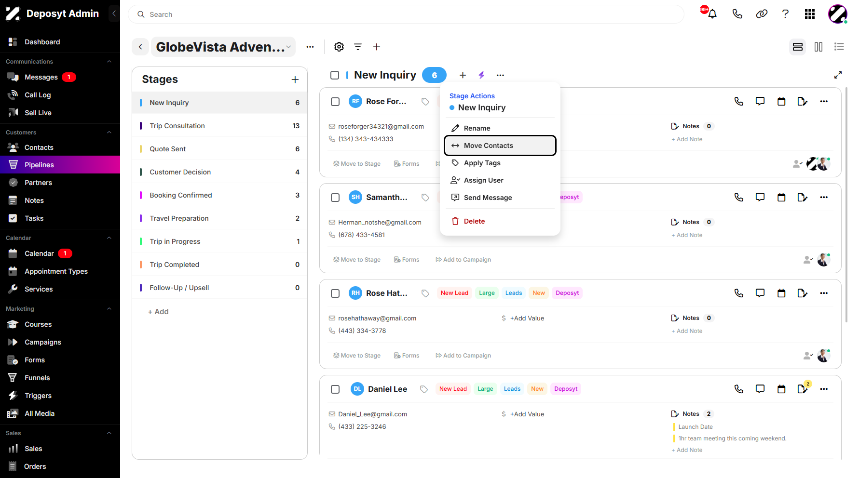Call Rose For... with phone icon
Viewport: 859px width, 478px height.
click(x=738, y=101)
